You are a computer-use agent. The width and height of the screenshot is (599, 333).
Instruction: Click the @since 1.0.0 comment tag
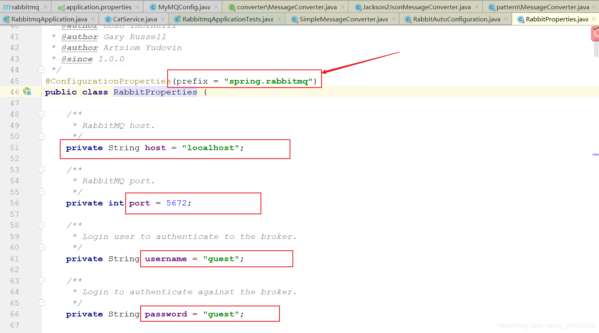93,59
